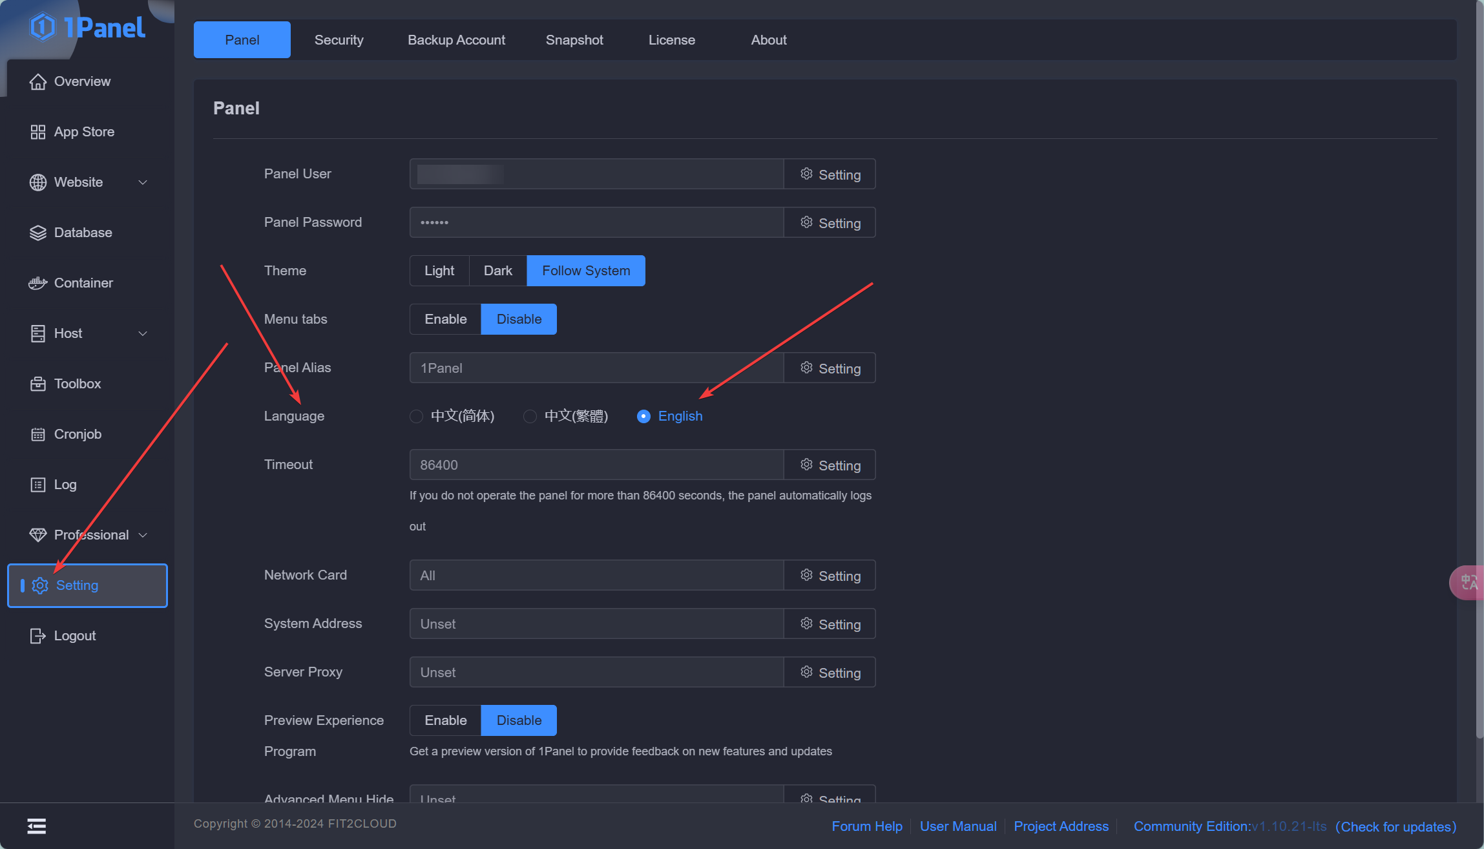Click the System Address field showing Unset

[597, 624]
